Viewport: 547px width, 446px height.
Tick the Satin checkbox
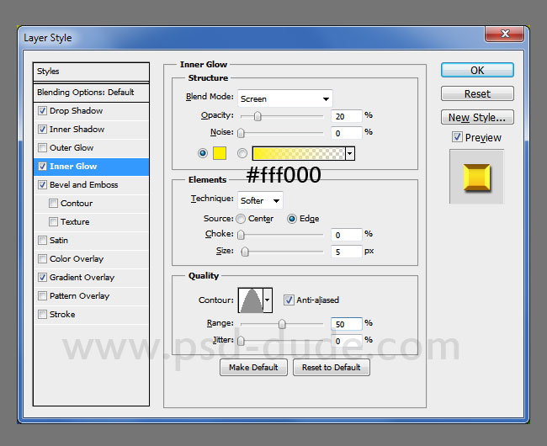42,241
